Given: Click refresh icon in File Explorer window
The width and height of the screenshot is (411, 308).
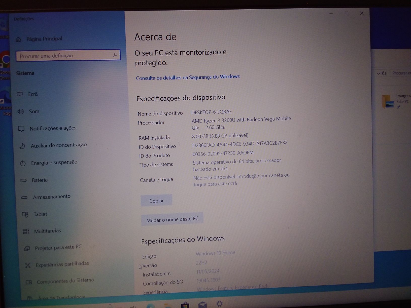Looking at the screenshot, I should pyautogui.click(x=384, y=73).
